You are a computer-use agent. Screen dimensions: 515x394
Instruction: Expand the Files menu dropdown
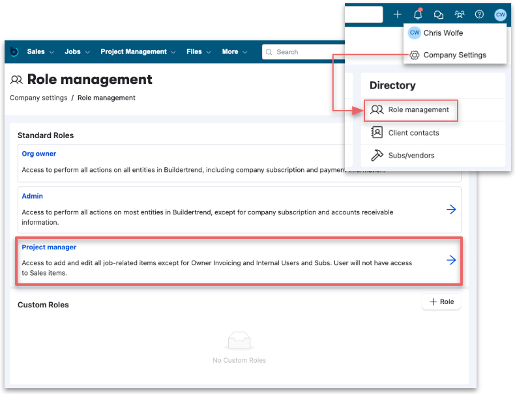coord(199,52)
